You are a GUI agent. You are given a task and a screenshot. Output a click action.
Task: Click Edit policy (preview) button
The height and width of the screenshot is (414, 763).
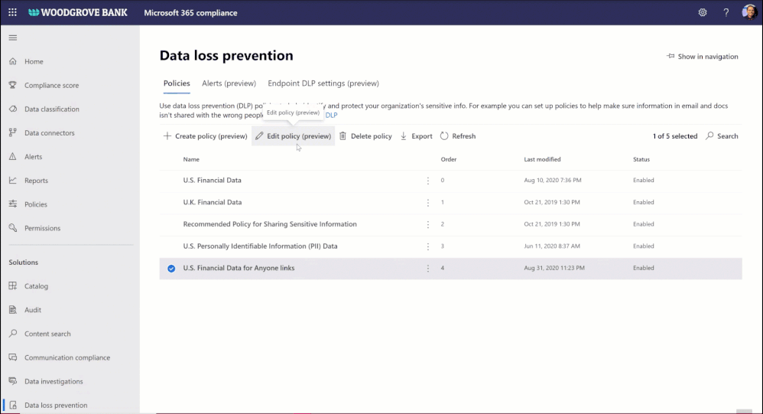(x=294, y=136)
